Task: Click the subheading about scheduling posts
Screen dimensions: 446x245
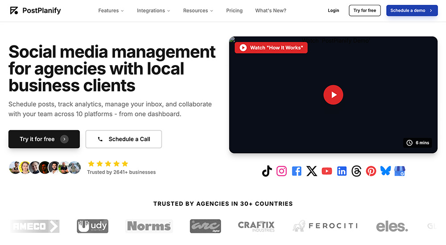Action: [x=110, y=109]
